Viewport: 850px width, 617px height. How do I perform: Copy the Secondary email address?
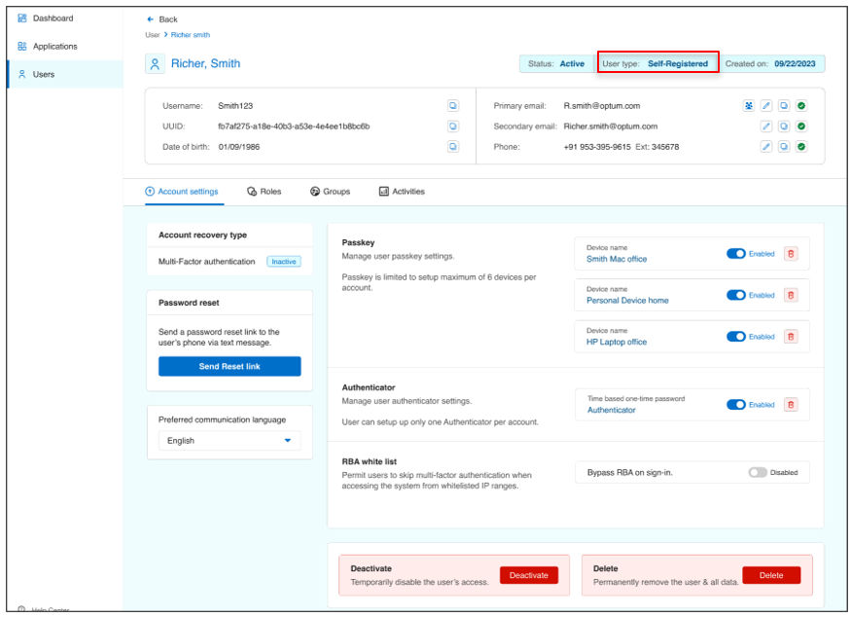784,127
